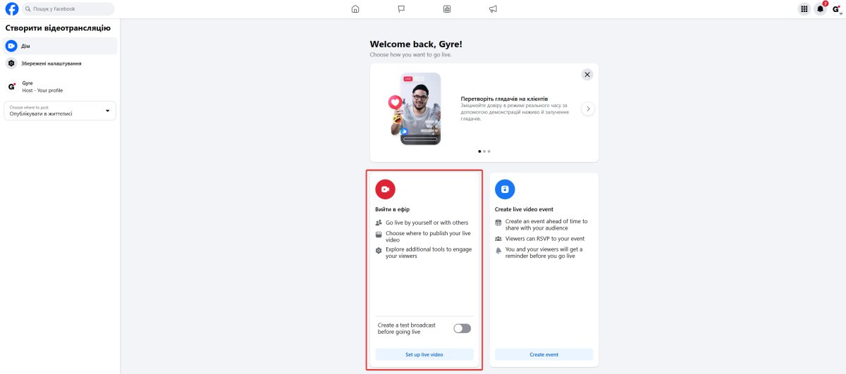Viewport: 846px width, 374px height.
Task: Close the promotional banner card
Action: point(587,74)
